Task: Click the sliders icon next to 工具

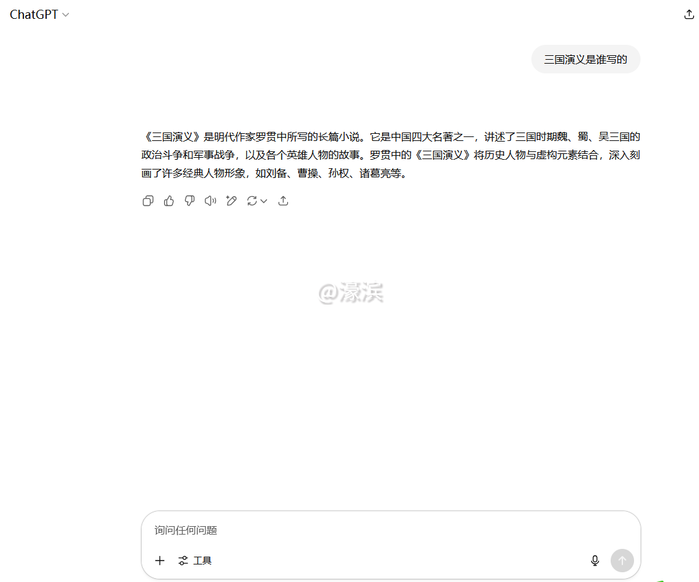Action: pos(184,560)
